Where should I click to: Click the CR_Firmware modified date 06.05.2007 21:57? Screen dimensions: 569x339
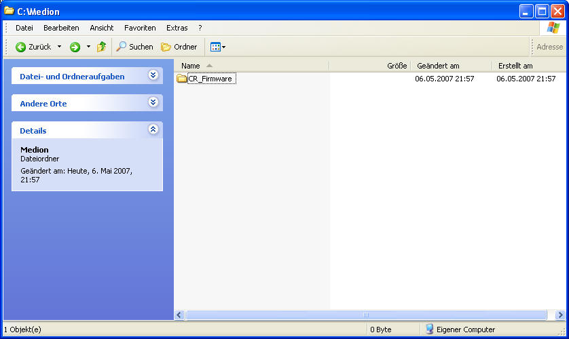click(x=445, y=79)
